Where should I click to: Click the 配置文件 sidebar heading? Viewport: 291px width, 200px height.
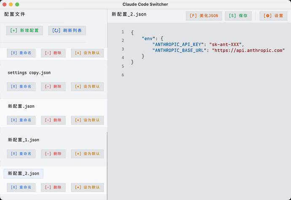click(15, 14)
